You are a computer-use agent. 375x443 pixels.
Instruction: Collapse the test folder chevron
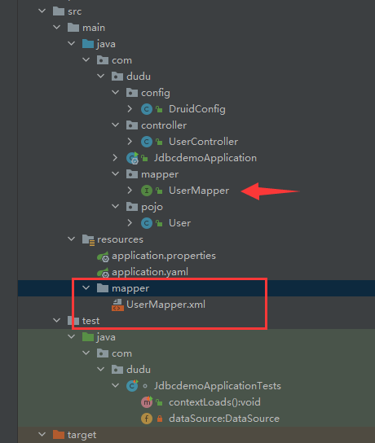[57, 320]
